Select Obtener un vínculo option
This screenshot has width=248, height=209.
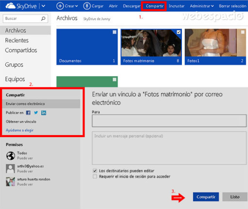click(x=21, y=122)
